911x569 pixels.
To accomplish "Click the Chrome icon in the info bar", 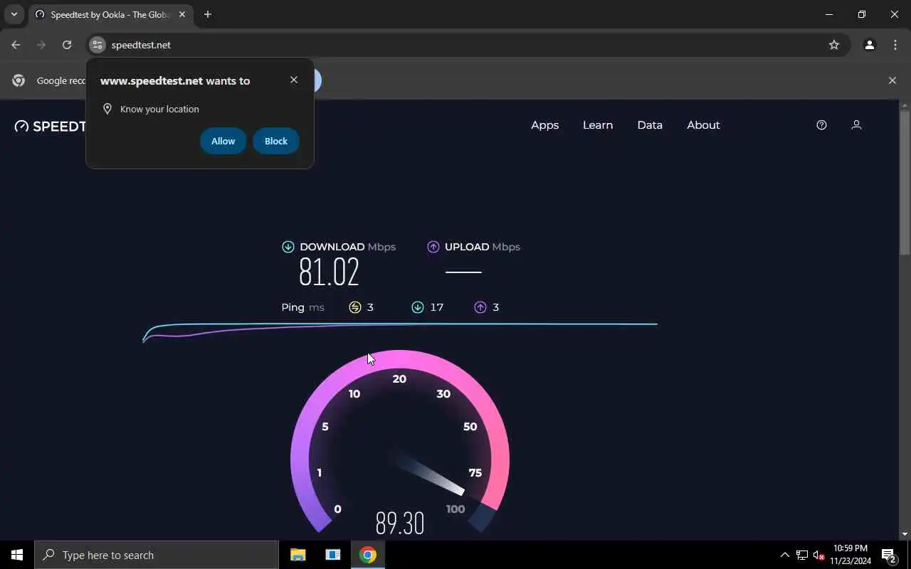I will pyautogui.click(x=19, y=80).
